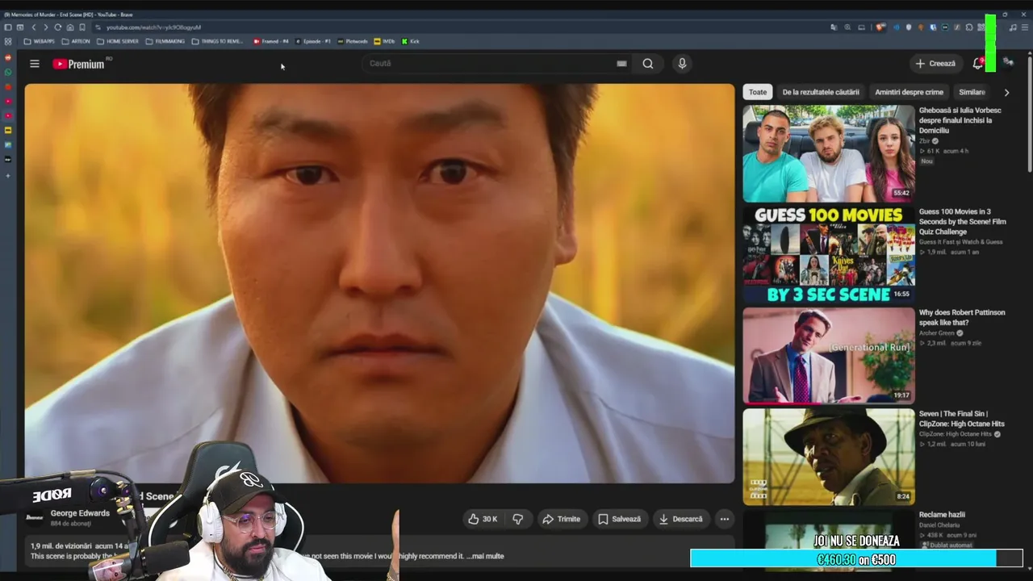
Task: Open the Brave Shields icon
Action: point(881,27)
